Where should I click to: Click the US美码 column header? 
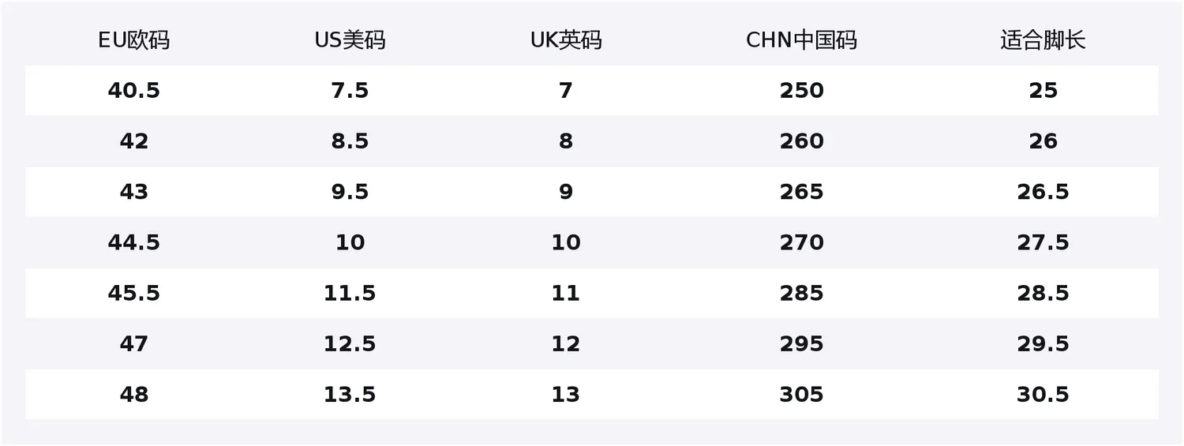click(x=350, y=40)
